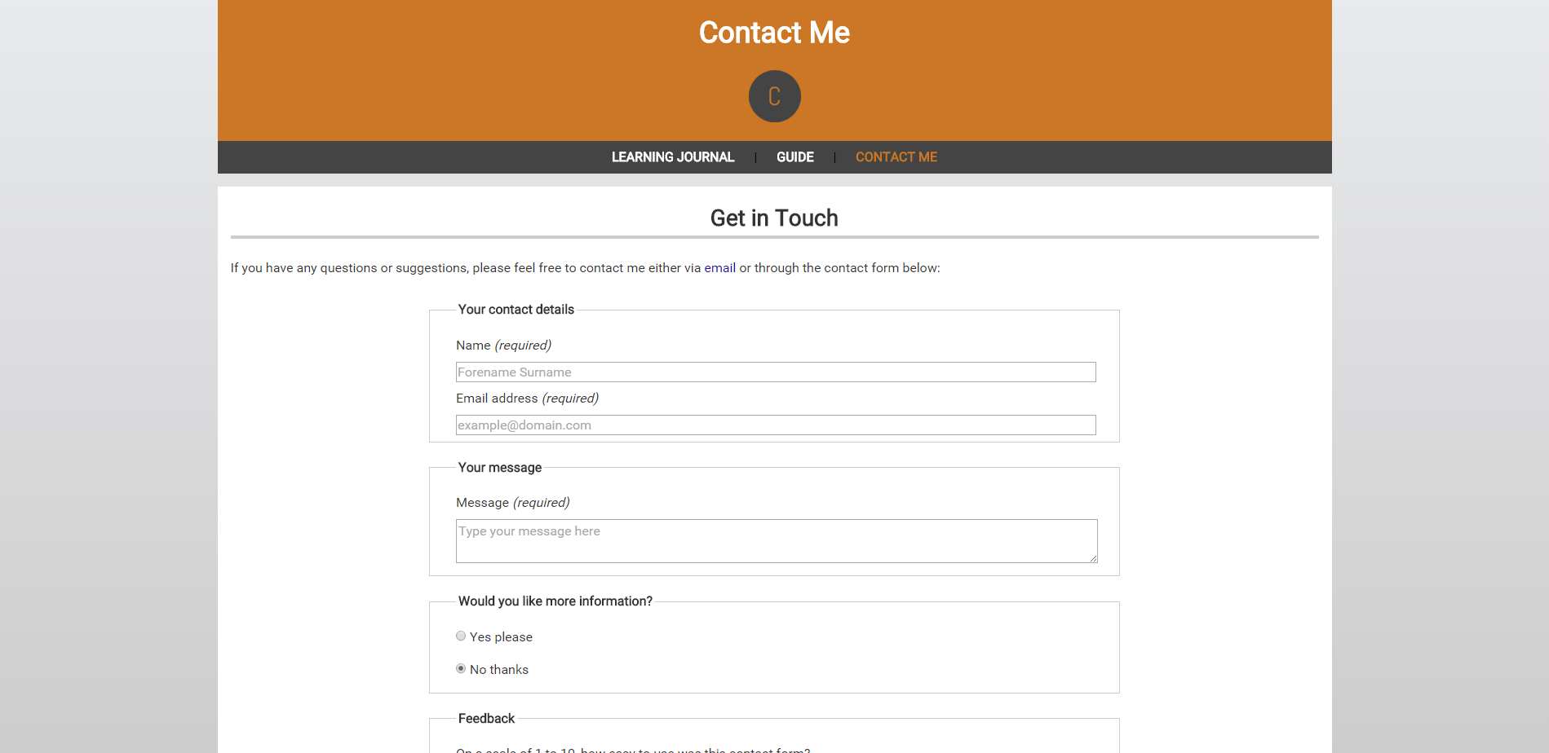Focus the example@domain.com email field
This screenshot has height=753, width=1549.
776,425
